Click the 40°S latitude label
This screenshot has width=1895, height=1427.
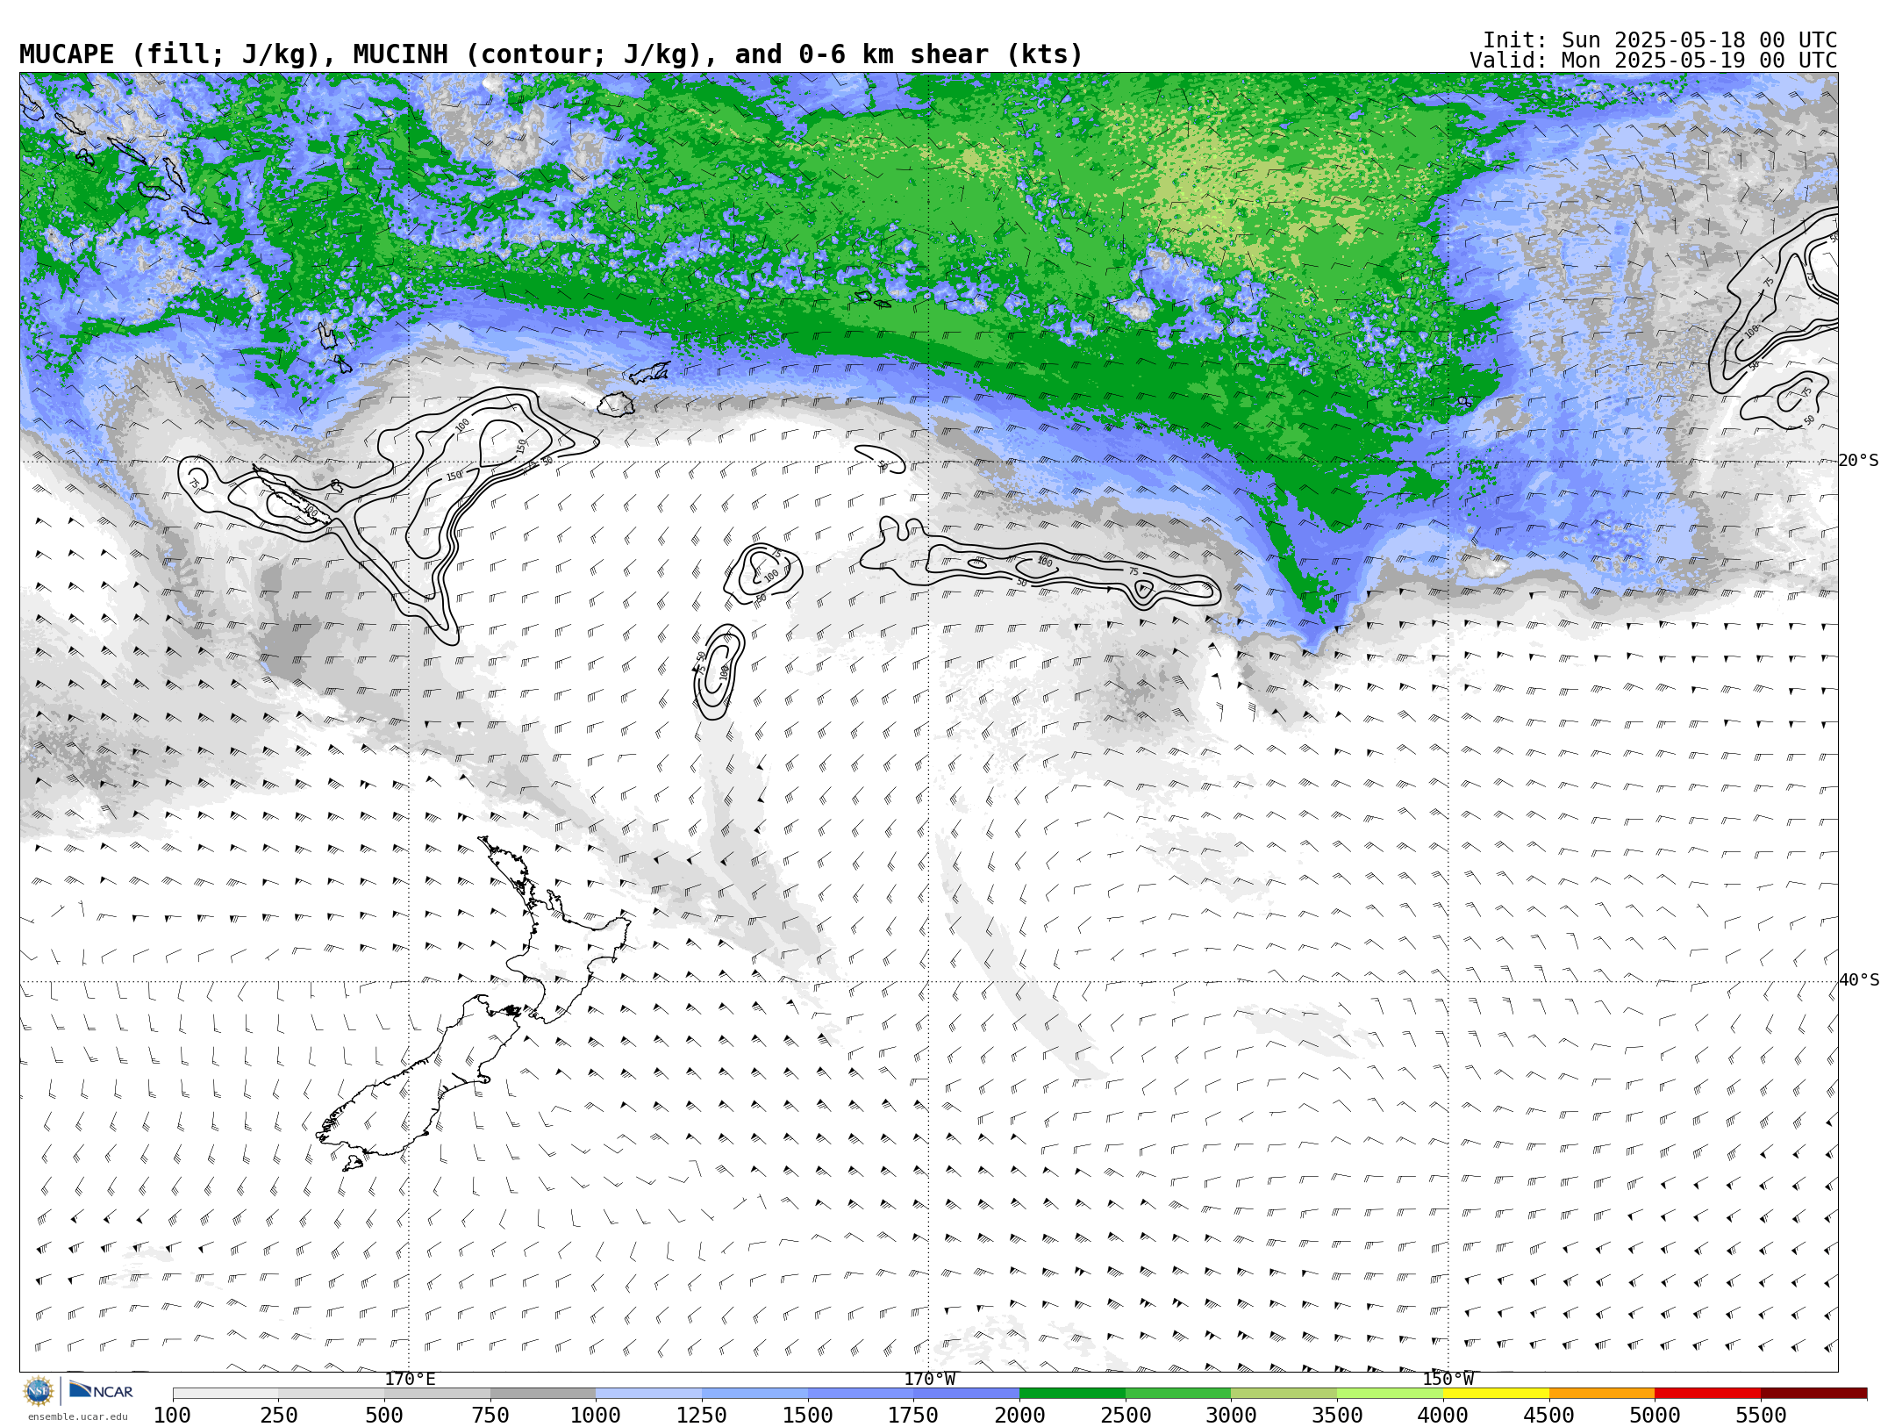click(1859, 980)
